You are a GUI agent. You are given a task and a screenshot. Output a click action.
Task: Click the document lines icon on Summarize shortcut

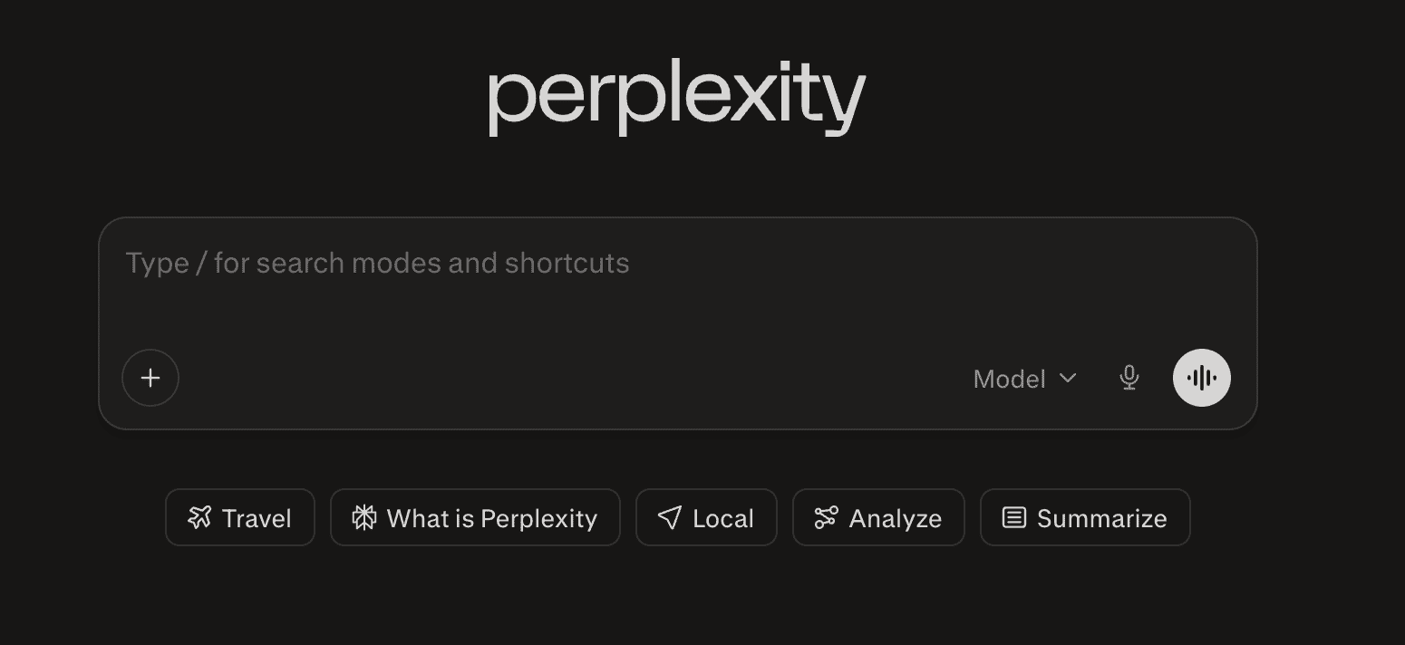click(1013, 517)
